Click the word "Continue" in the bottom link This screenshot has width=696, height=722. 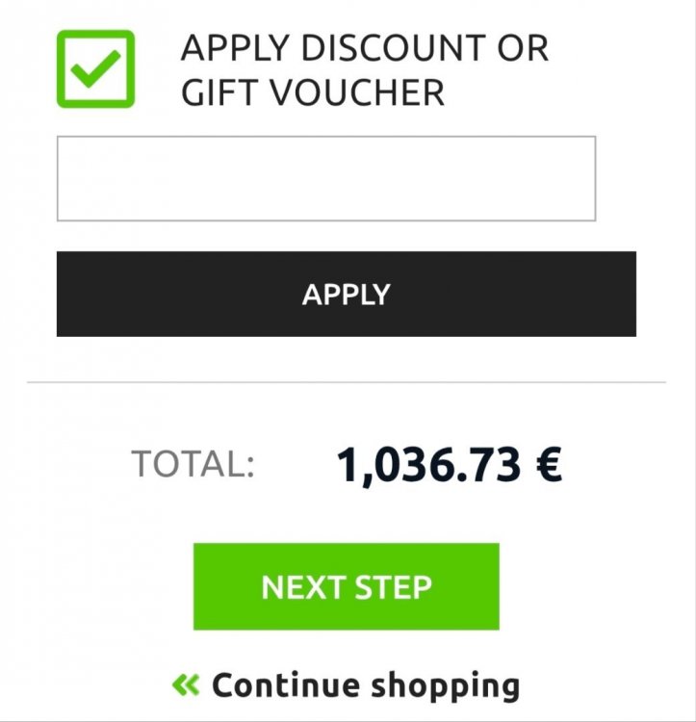coord(285,685)
